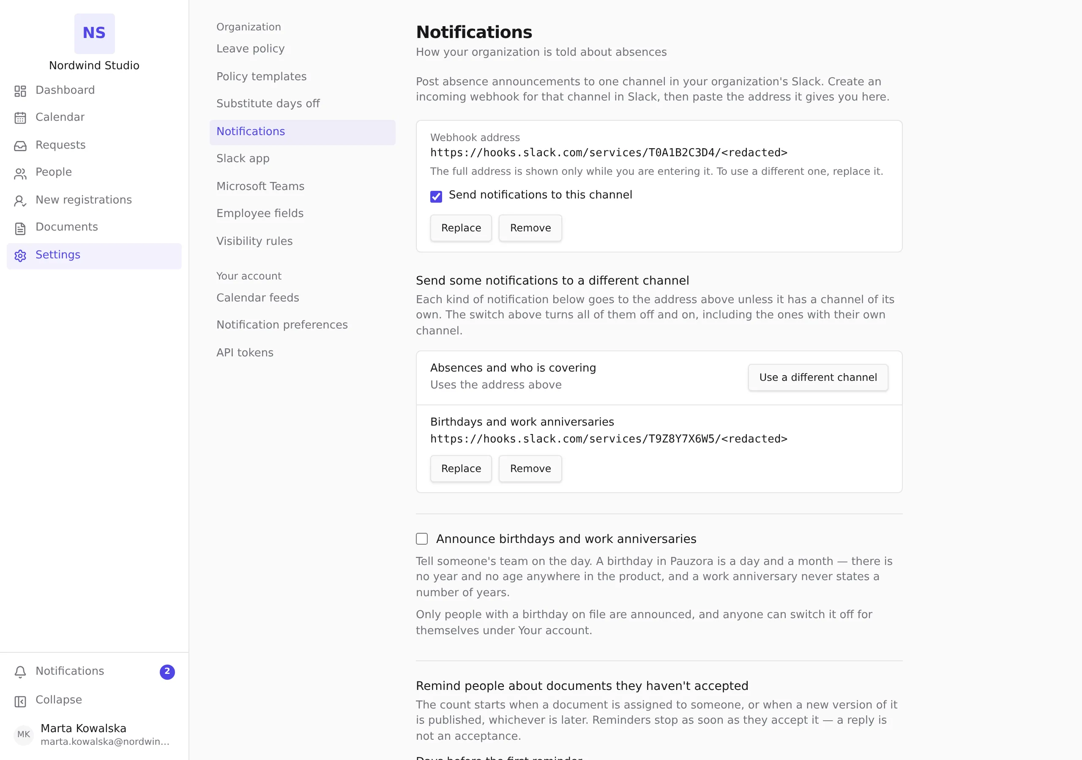Open the Requests page

coord(94,145)
